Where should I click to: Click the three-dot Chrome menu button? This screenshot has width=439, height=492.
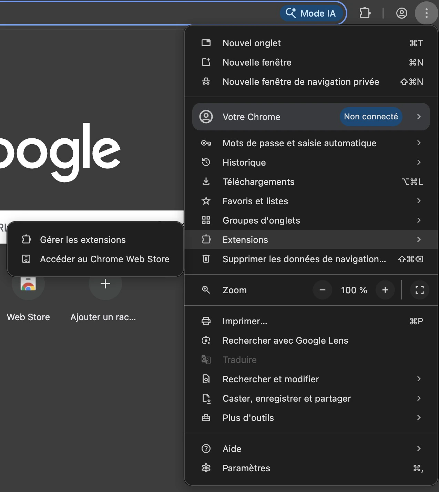pyautogui.click(x=427, y=13)
